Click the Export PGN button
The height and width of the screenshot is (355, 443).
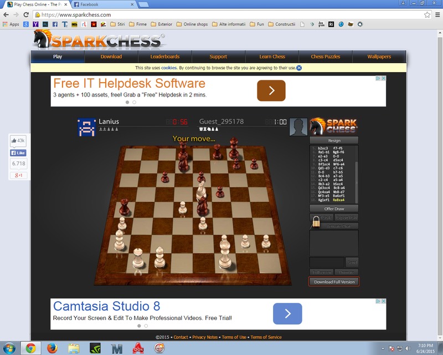pos(347,217)
